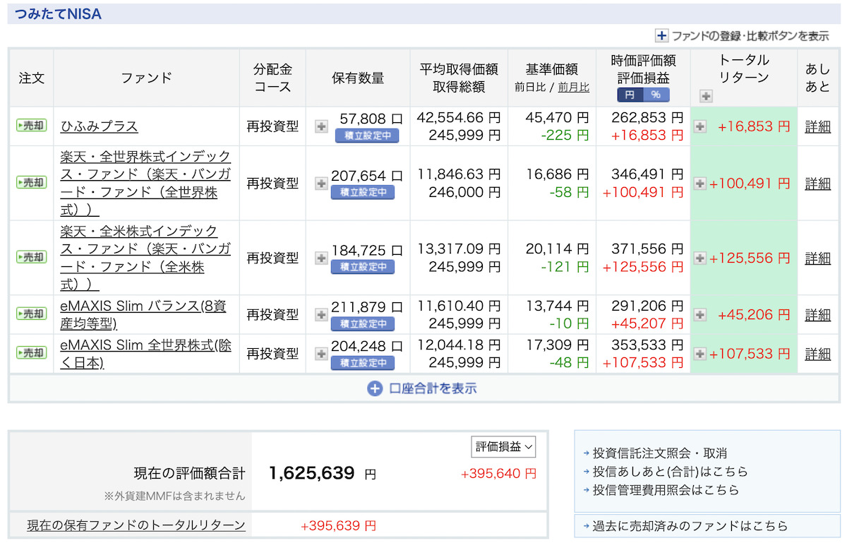Image resolution: width=847 pixels, height=543 pixels.
Task: Open 過去に売却済みのファンドはこちら link
Action: tap(690, 526)
